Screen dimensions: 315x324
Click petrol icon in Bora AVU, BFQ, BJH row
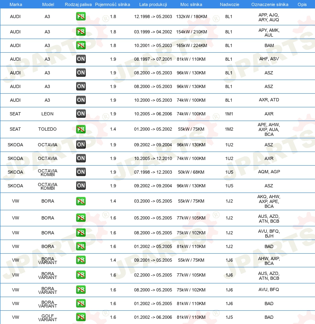point(81,233)
